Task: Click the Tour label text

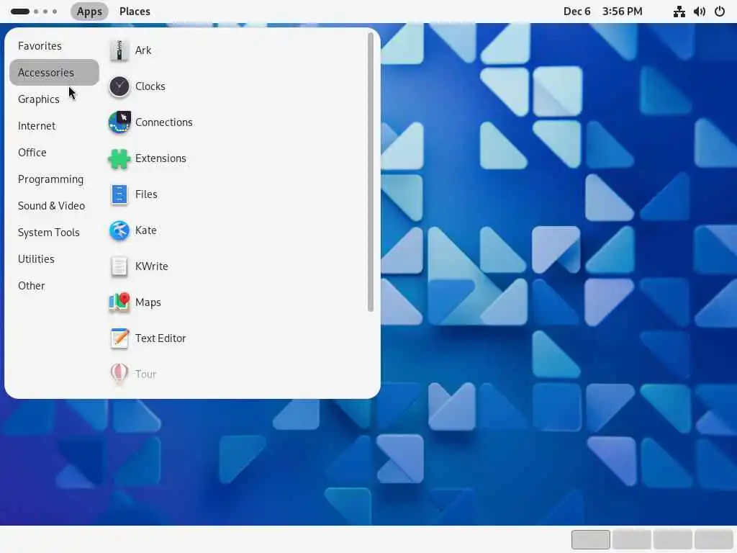Action: click(x=145, y=374)
